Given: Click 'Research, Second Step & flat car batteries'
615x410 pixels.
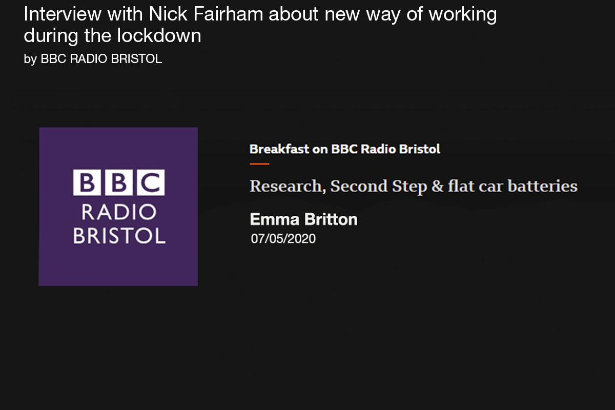Looking at the screenshot, I should (414, 186).
